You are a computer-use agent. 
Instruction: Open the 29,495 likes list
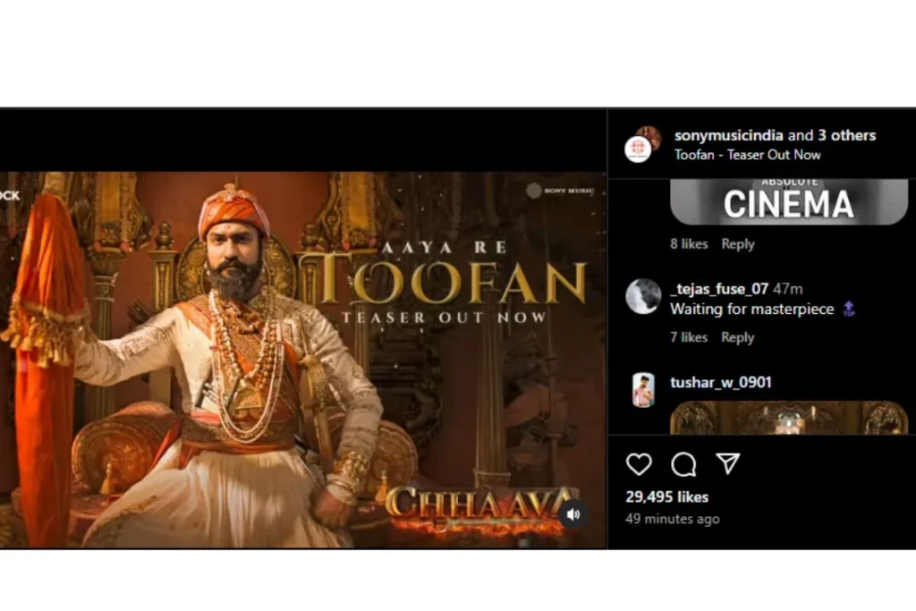666,496
